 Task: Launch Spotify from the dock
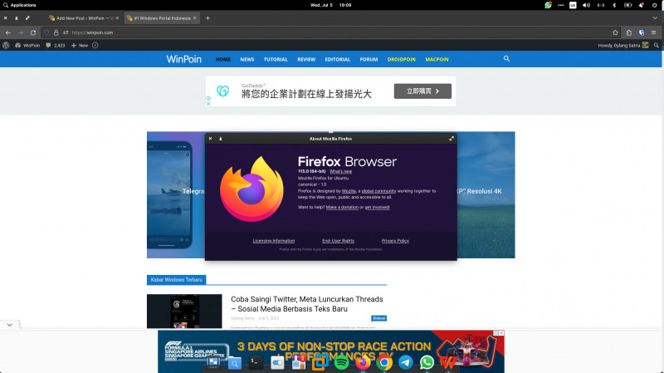coord(341,363)
